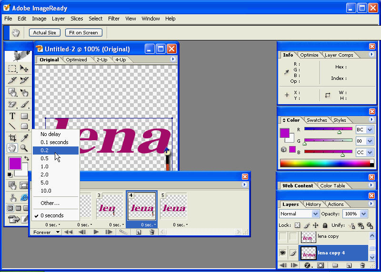Viewport: 381px width, 272px height.
Task: Toggle visibility eye of lena copy 4 layer
Action: (283, 253)
